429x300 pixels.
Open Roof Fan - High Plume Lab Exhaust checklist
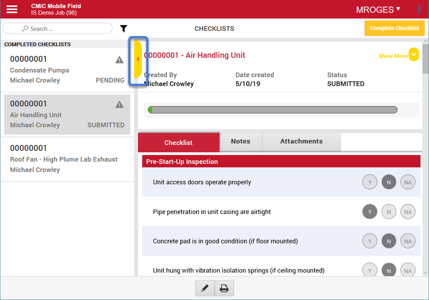pyautogui.click(x=64, y=159)
